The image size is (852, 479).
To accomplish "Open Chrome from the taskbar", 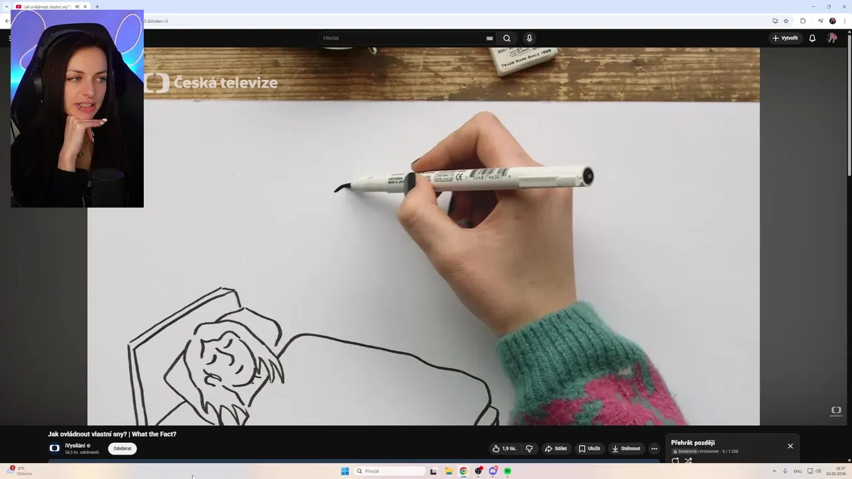I will pos(463,471).
